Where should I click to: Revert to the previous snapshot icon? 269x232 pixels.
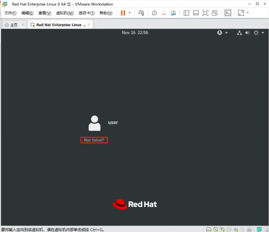point(164,13)
